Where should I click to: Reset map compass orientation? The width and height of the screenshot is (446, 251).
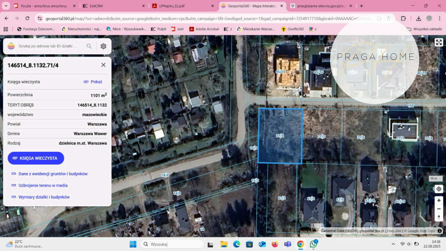tap(439, 217)
